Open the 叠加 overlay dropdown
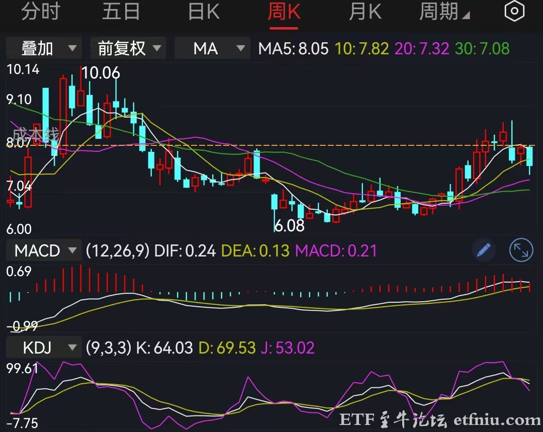The image size is (543, 432). 43,48
